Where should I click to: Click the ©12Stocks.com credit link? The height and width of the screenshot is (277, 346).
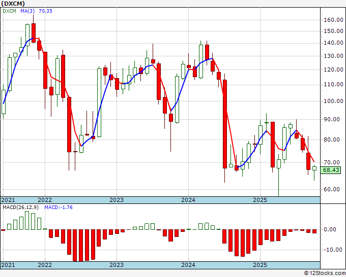pos(325,273)
